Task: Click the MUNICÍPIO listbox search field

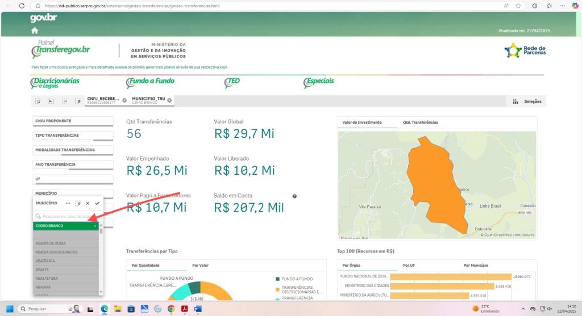Action: tap(67, 216)
